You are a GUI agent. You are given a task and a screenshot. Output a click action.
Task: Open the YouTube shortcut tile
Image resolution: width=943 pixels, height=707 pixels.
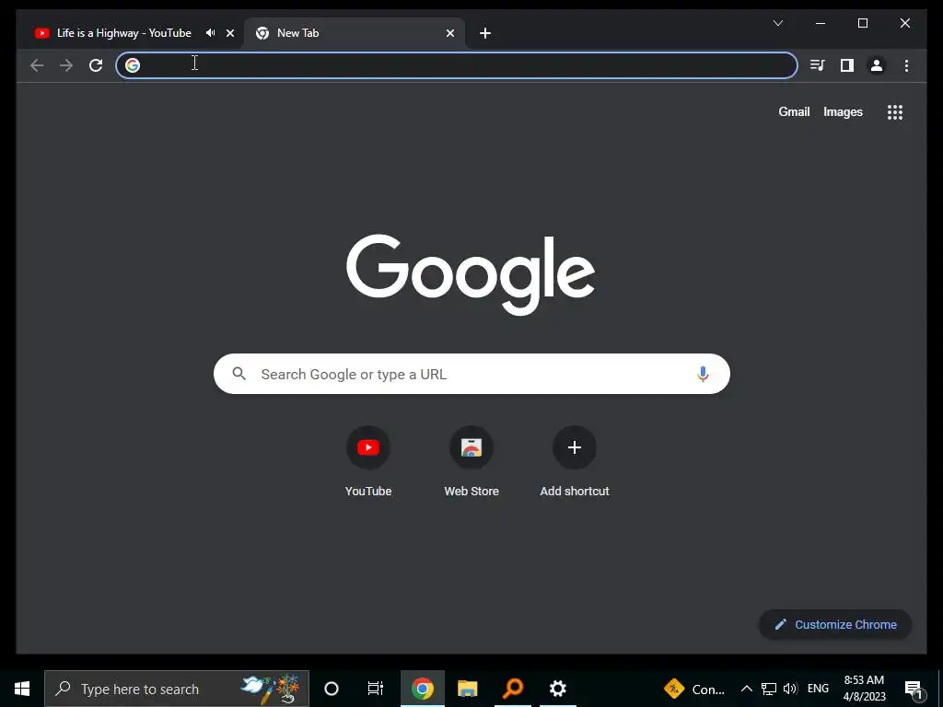[x=368, y=461]
